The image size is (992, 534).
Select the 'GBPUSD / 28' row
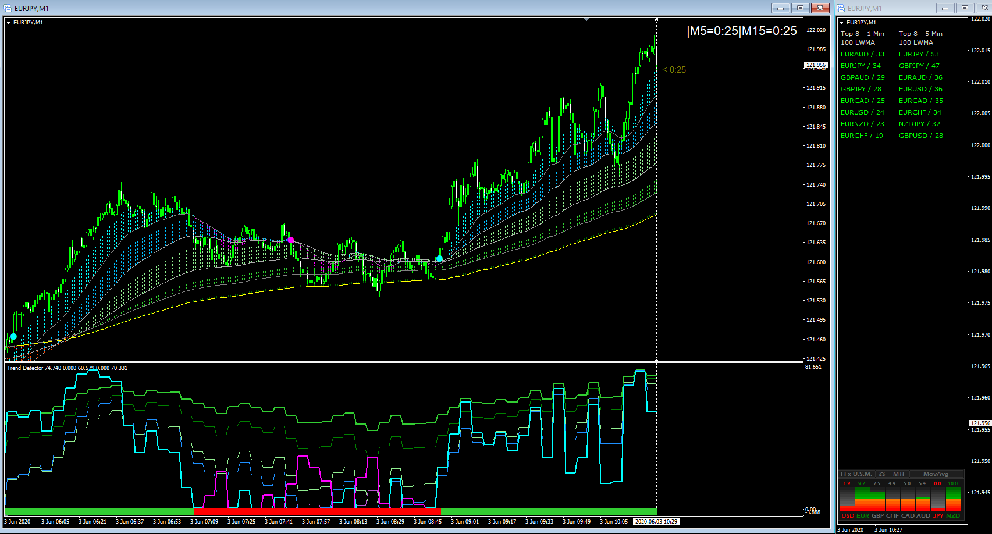[x=921, y=136]
